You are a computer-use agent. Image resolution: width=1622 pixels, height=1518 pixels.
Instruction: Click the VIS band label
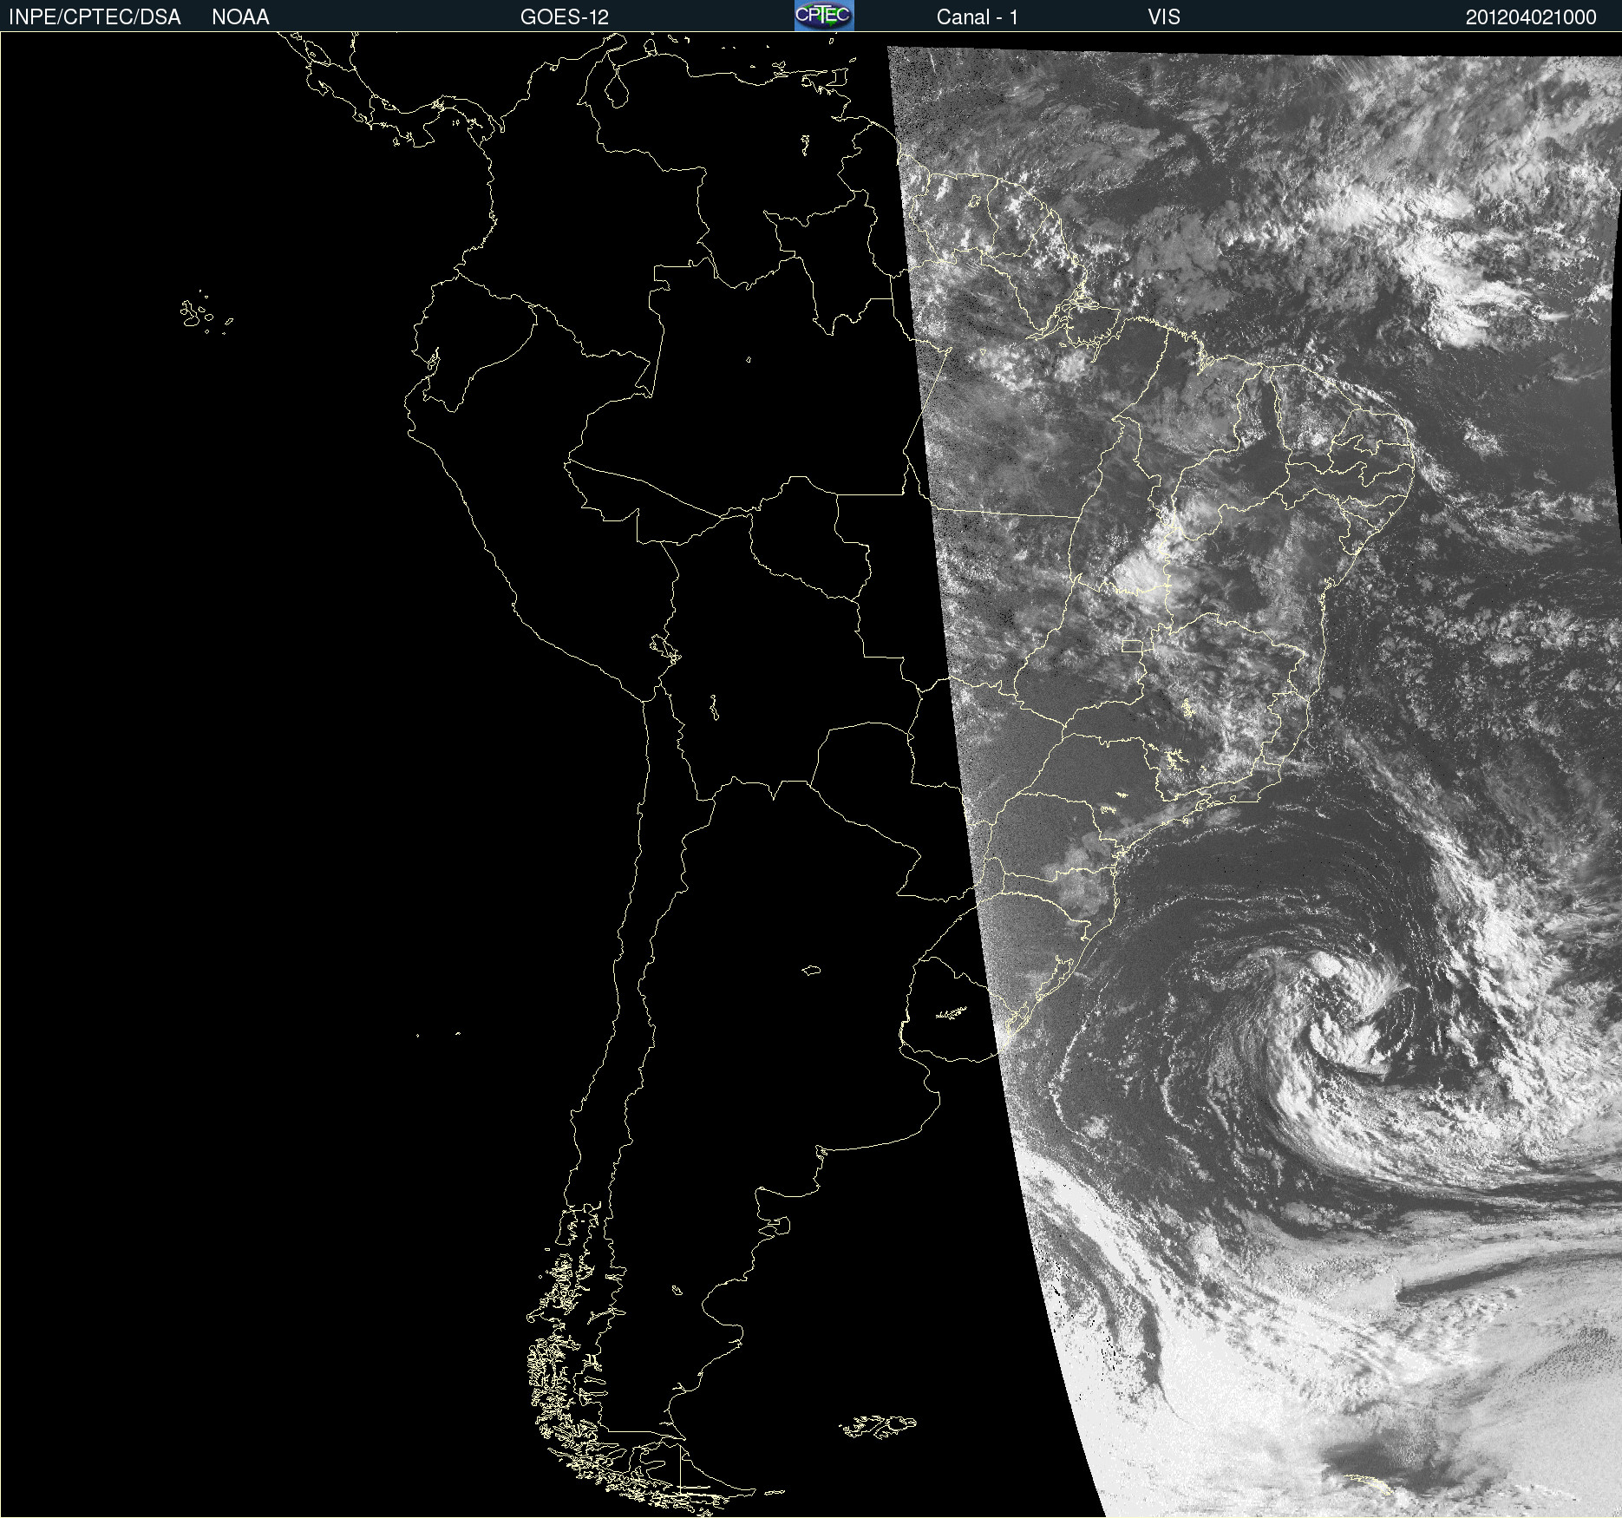tap(1163, 17)
